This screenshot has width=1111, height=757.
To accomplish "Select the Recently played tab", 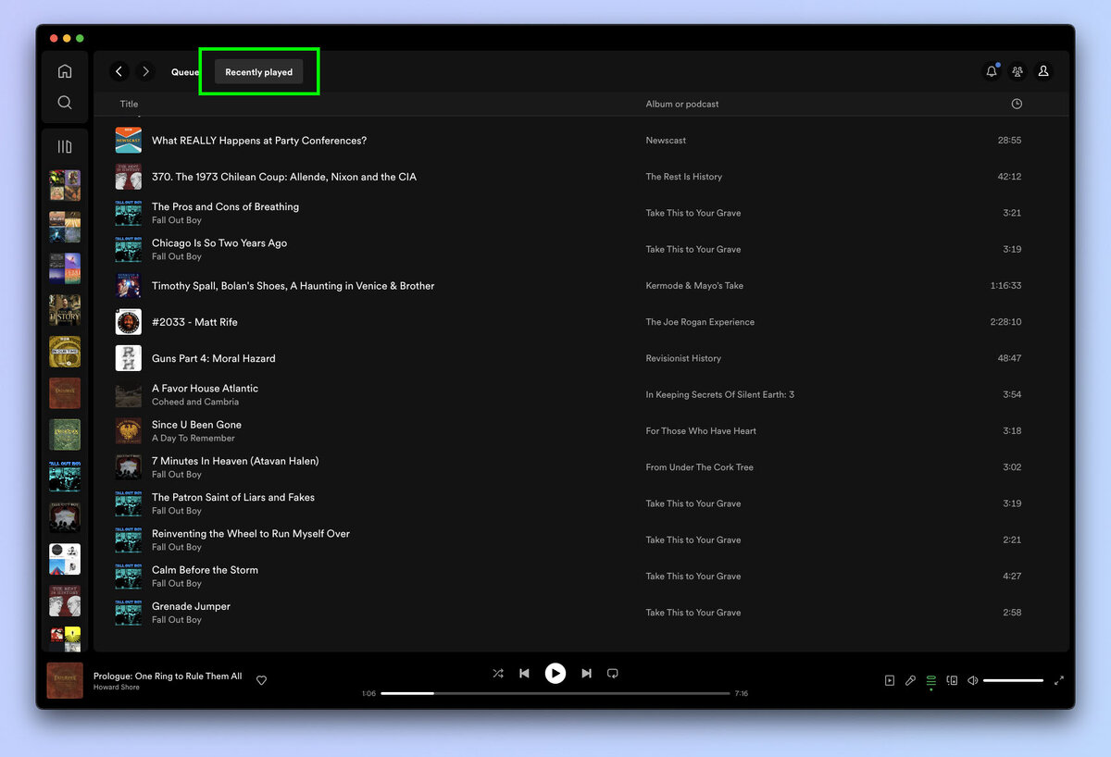I will pos(259,72).
